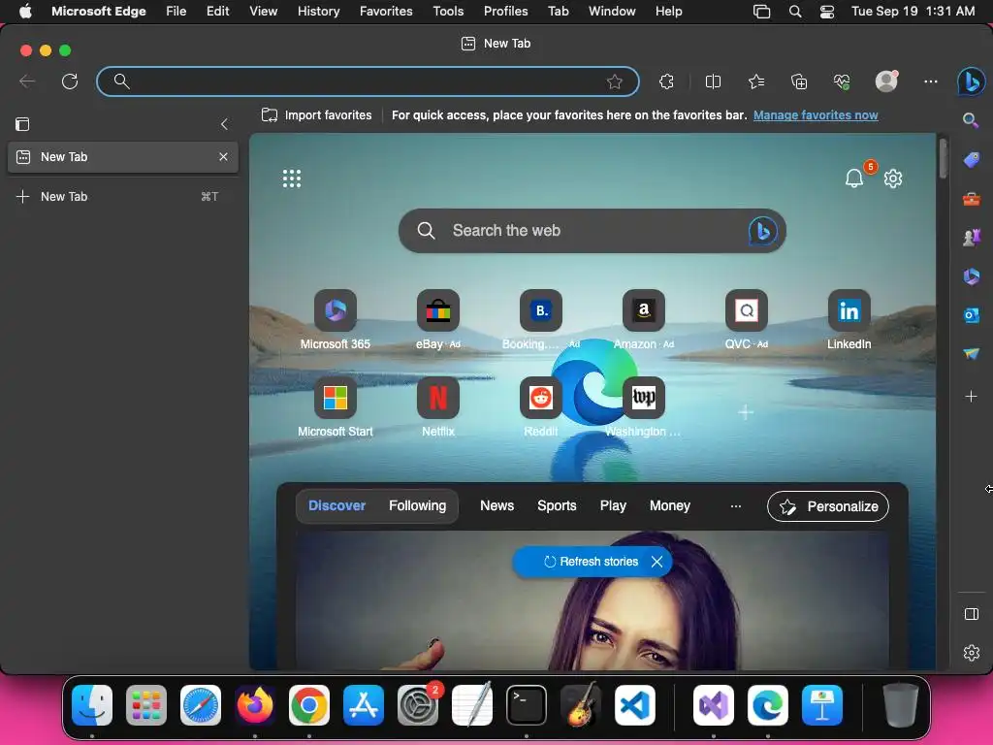Select the Money feed tab
The height and width of the screenshot is (745, 993).
coord(670,505)
